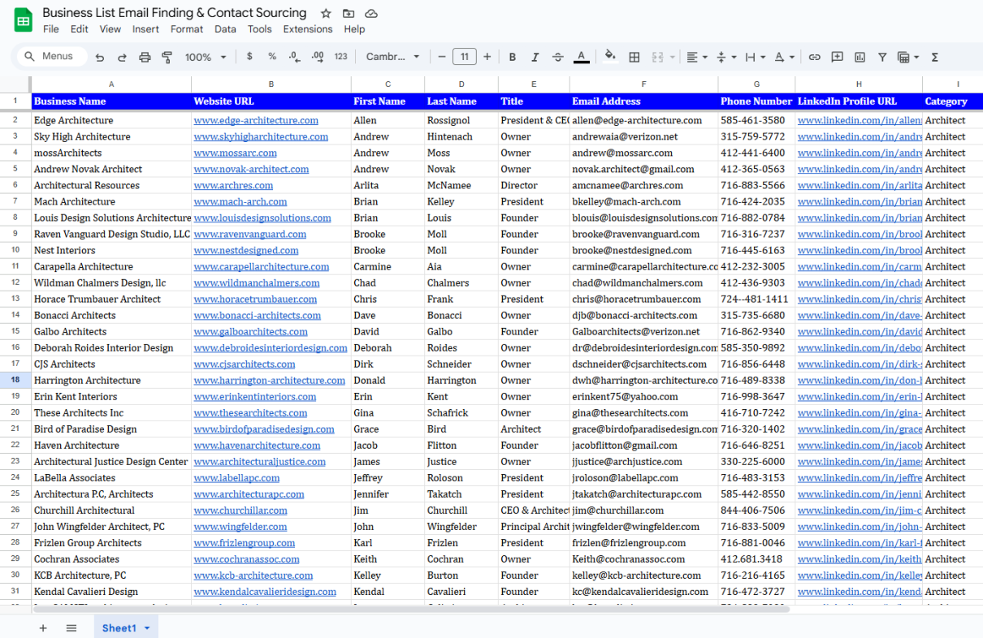The height and width of the screenshot is (638, 983).
Task: Increase font size with plus button
Action: click(487, 57)
